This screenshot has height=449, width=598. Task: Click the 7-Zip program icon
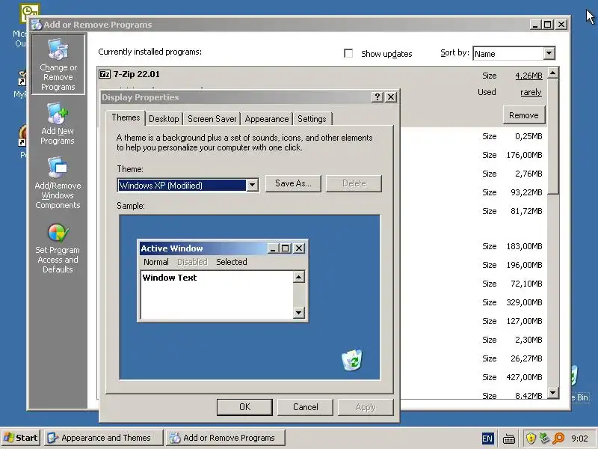[x=105, y=74]
